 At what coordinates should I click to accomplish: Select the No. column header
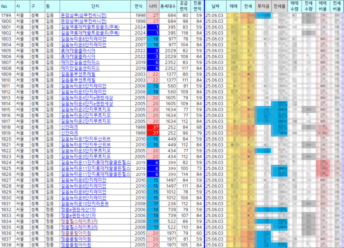(7, 6)
